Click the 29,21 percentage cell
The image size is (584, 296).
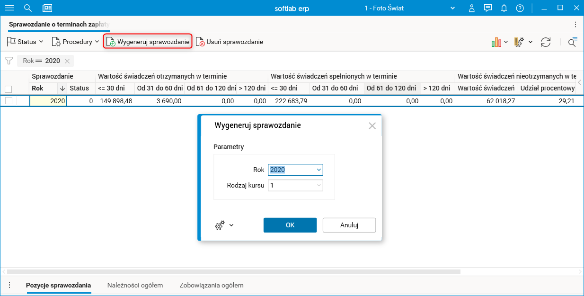pyautogui.click(x=547, y=101)
